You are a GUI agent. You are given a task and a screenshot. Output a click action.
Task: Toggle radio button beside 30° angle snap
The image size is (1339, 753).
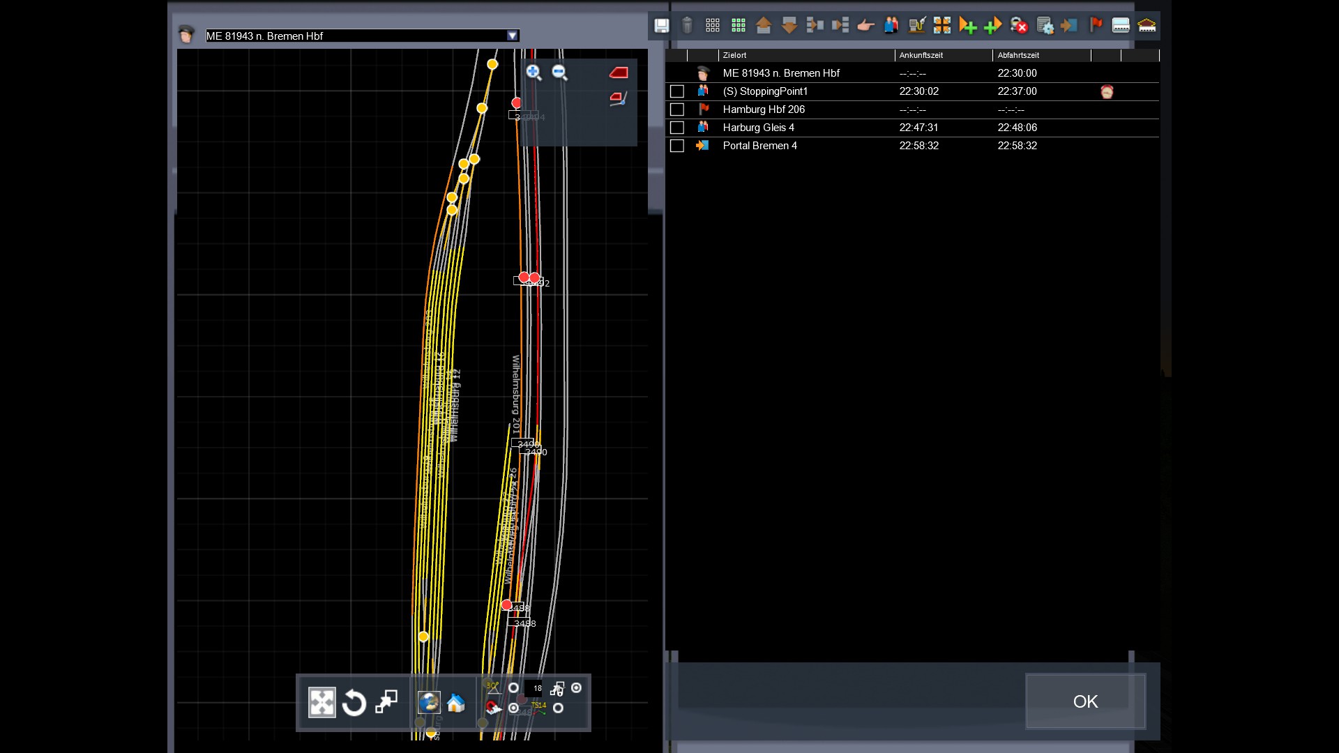(x=514, y=688)
